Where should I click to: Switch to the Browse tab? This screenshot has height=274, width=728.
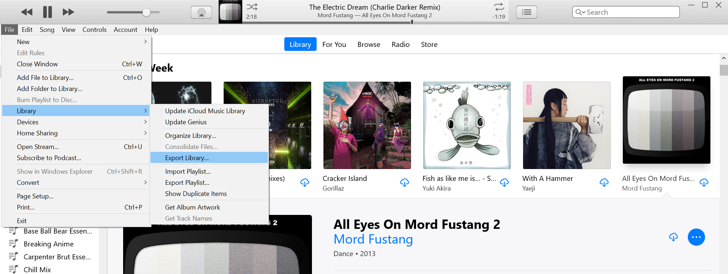(x=369, y=44)
